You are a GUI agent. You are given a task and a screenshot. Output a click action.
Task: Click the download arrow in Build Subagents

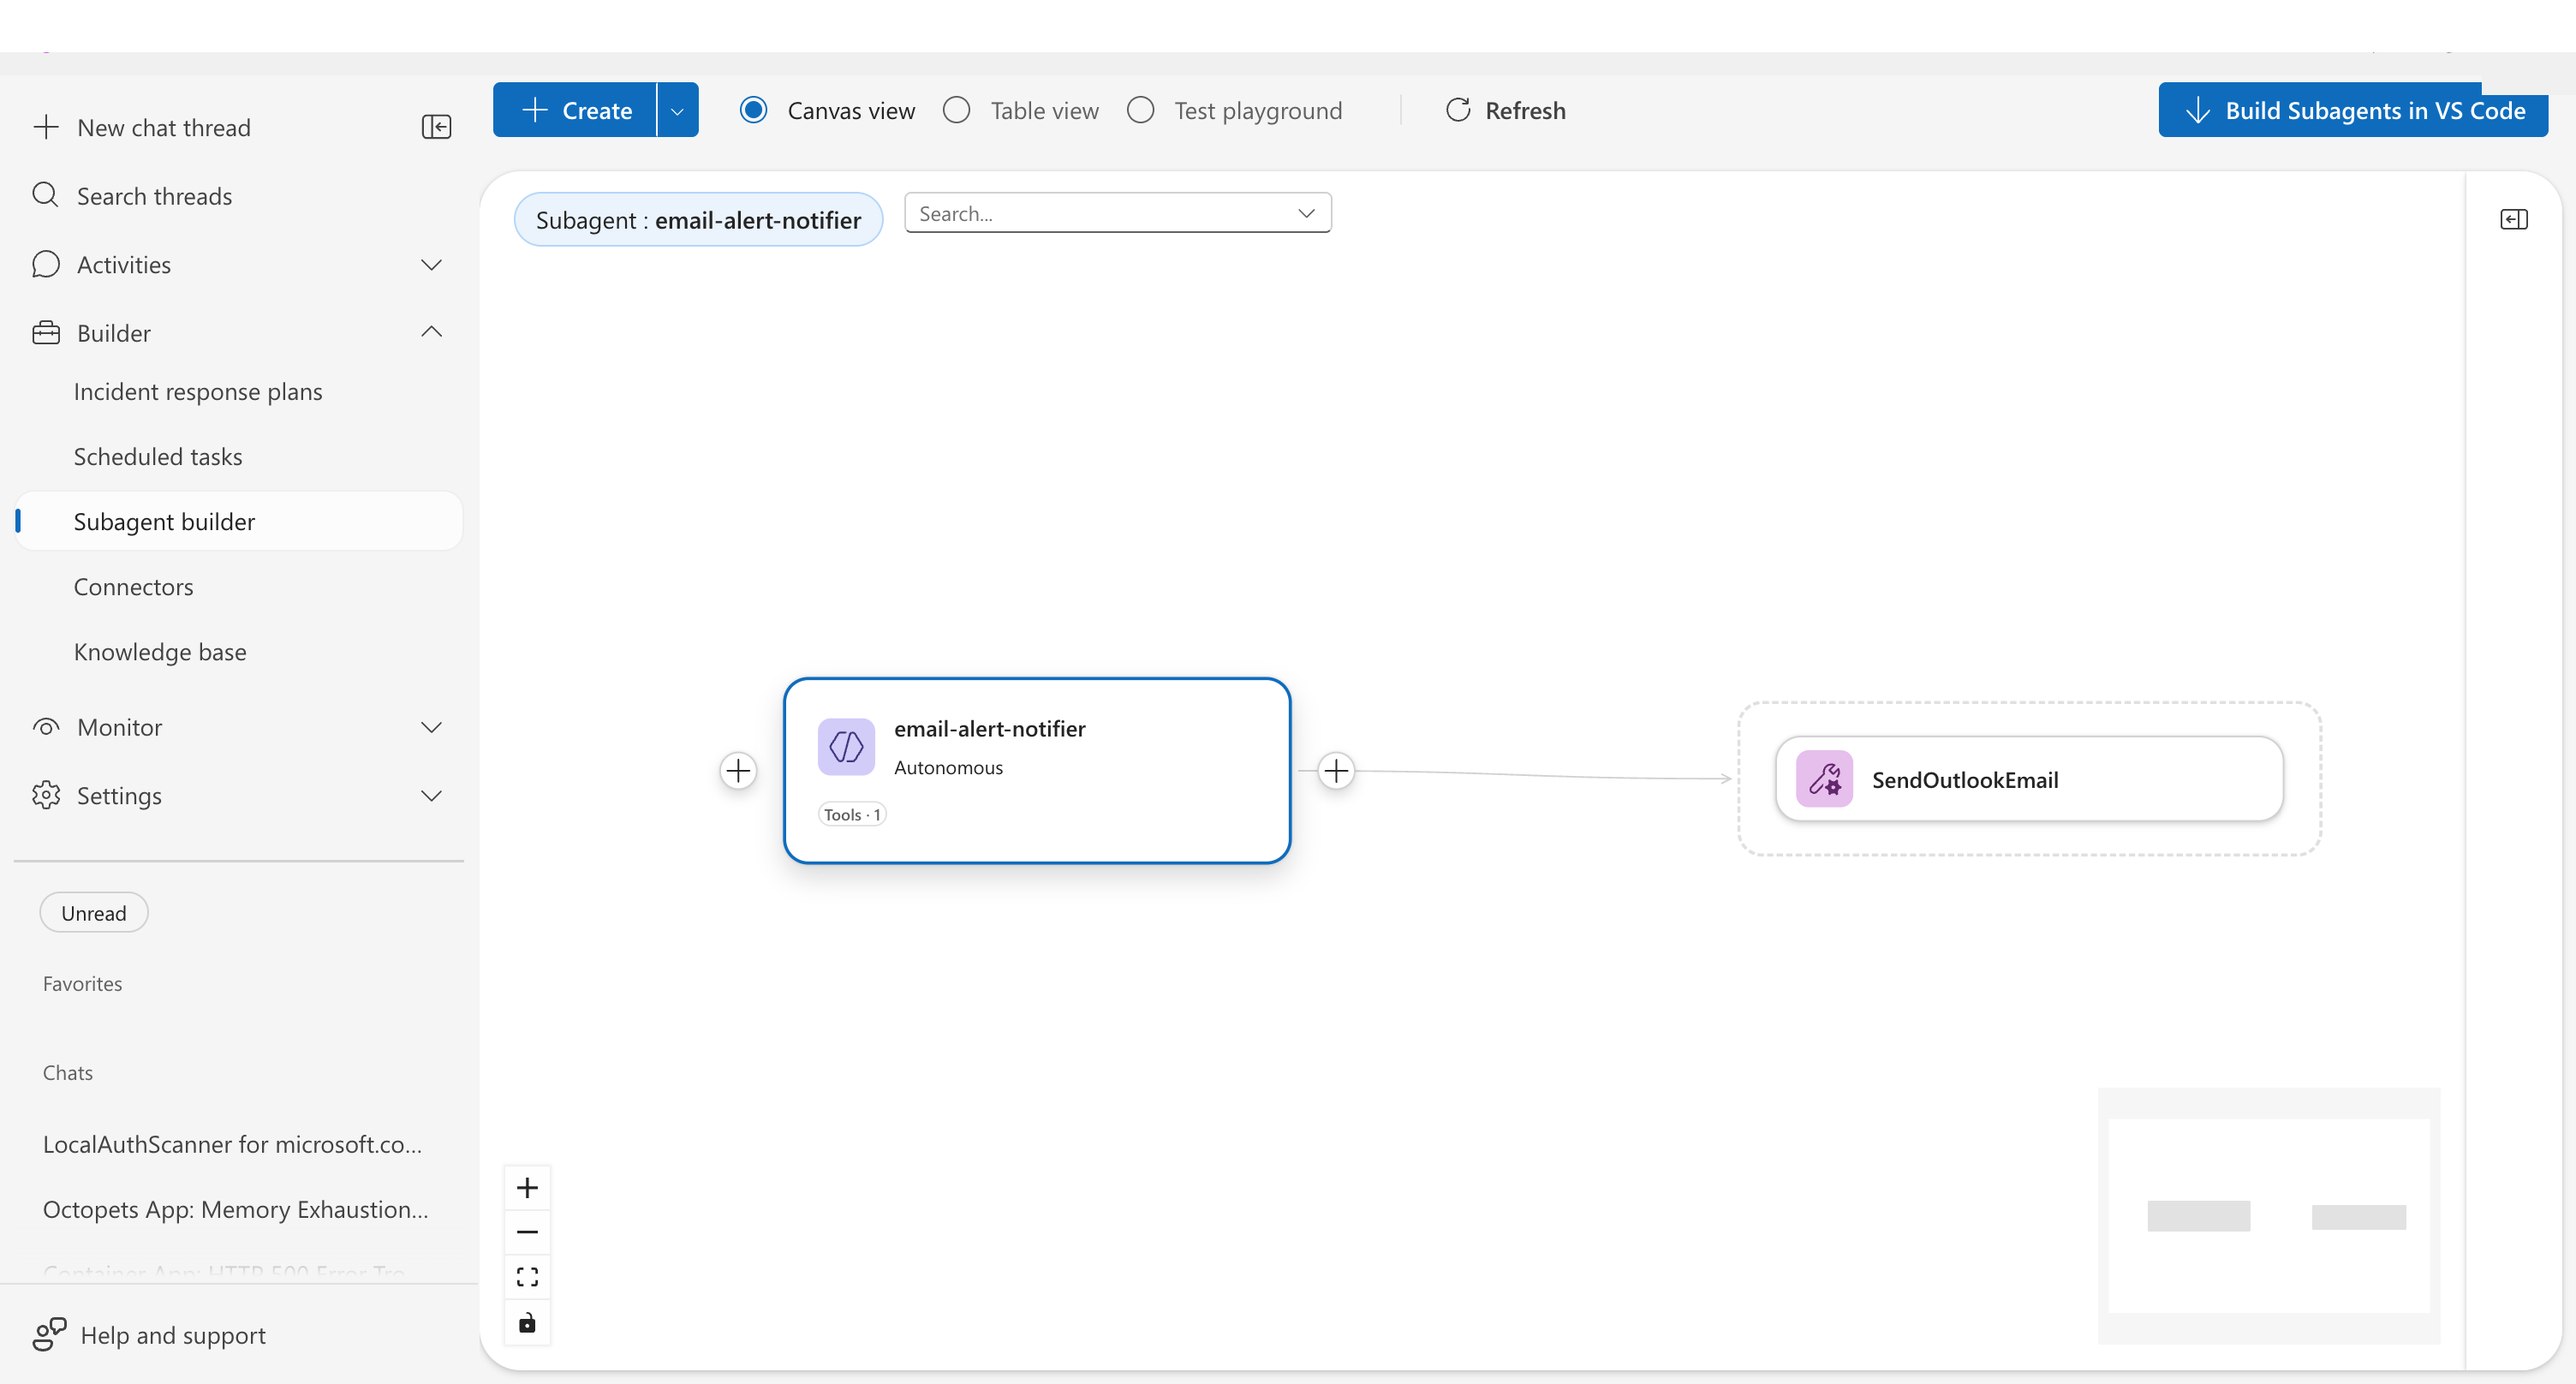click(x=2197, y=110)
